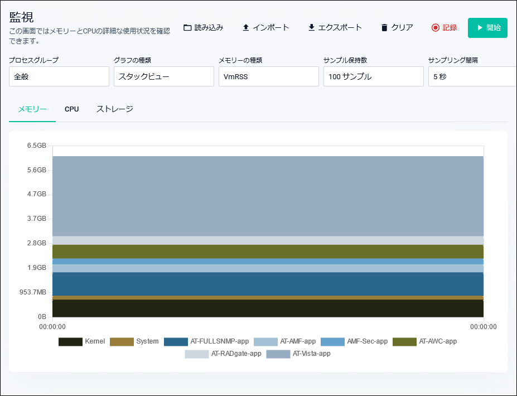Image resolution: width=517 pixels, height=396 pixels.
Task: Click the AT-RADgate-app legend label
Action: click(236, 354)
